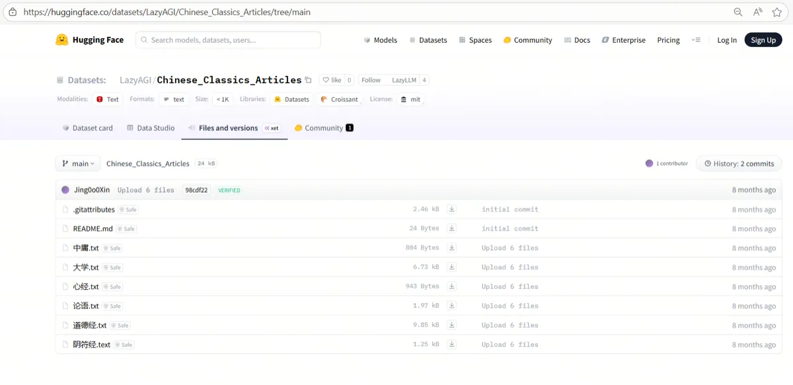Focus the Hugging Face search field

click(x=228, y=40)
